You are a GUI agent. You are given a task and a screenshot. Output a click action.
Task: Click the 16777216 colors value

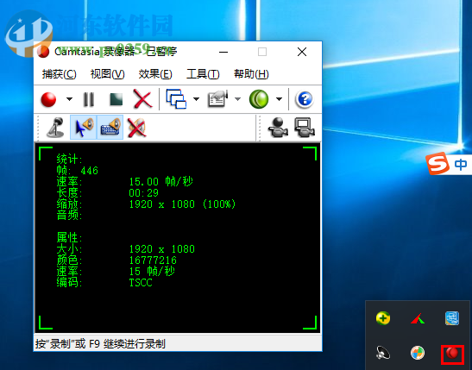click(153, 260)
